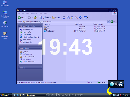Select the My Computer desktop icon
The image size is (130, 97).
tap(5, 3)
